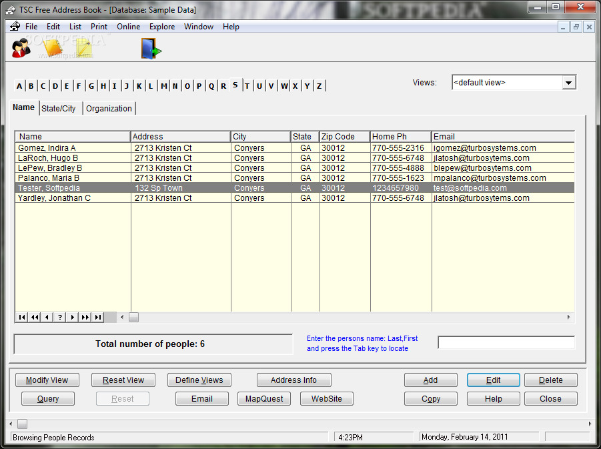Select the Name tab
The height and width of the screenshot is (449, 601).
tap(24, 107)
